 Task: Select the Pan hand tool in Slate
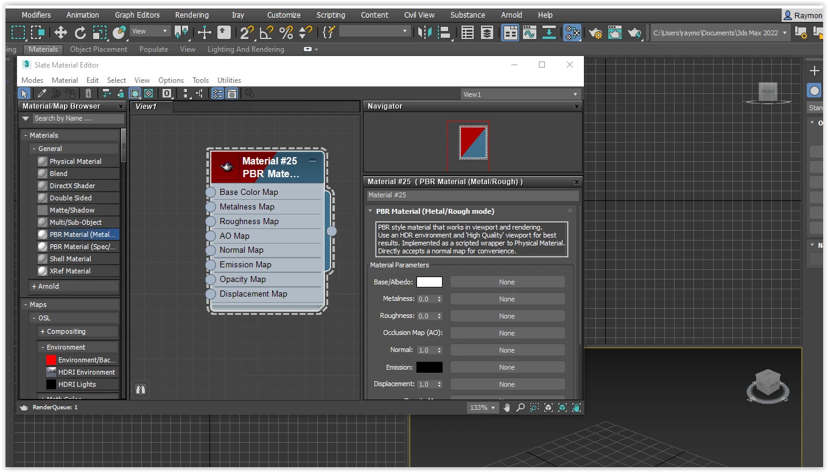[507, 407]
